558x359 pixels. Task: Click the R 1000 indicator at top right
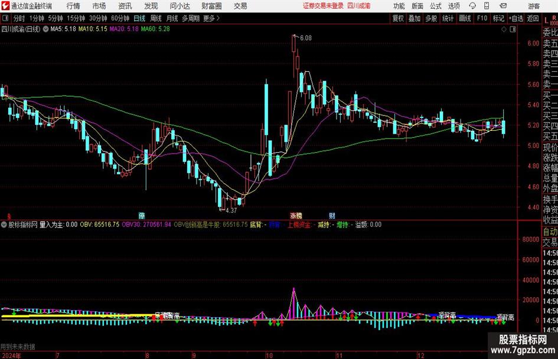click(x=554, y=20)
